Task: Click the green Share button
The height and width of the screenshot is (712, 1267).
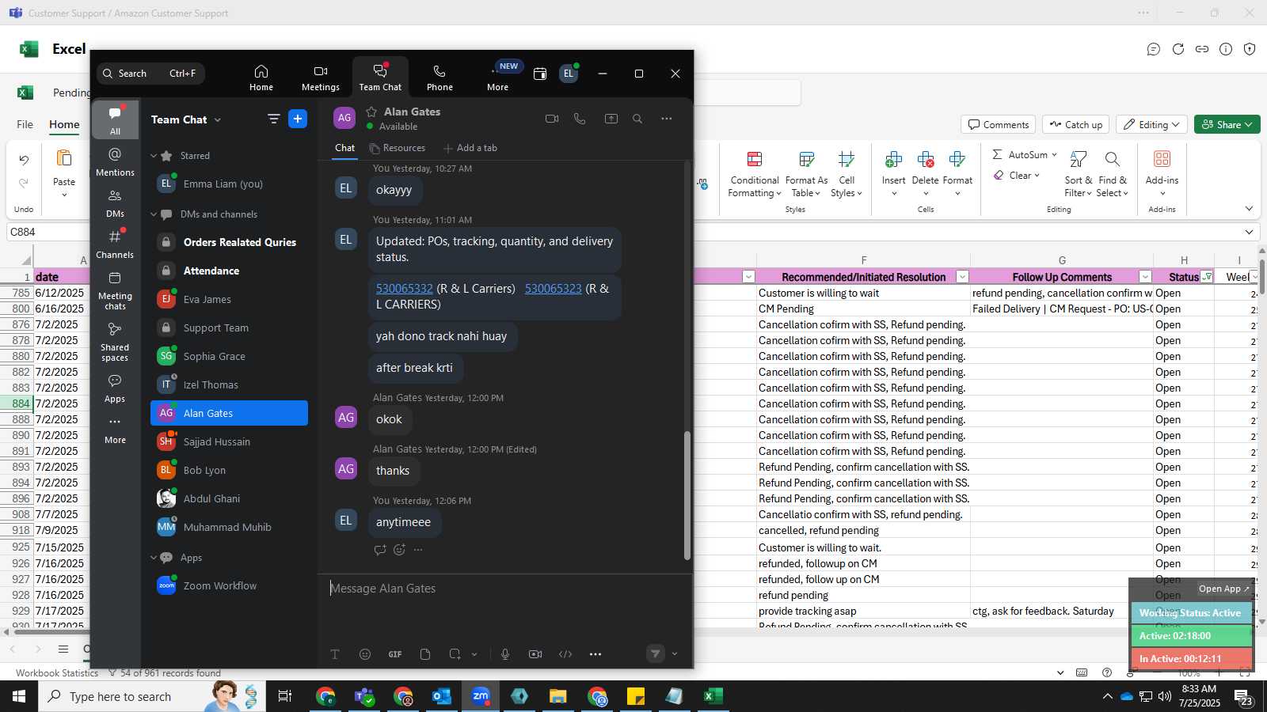Action: tap(1227, 125)
